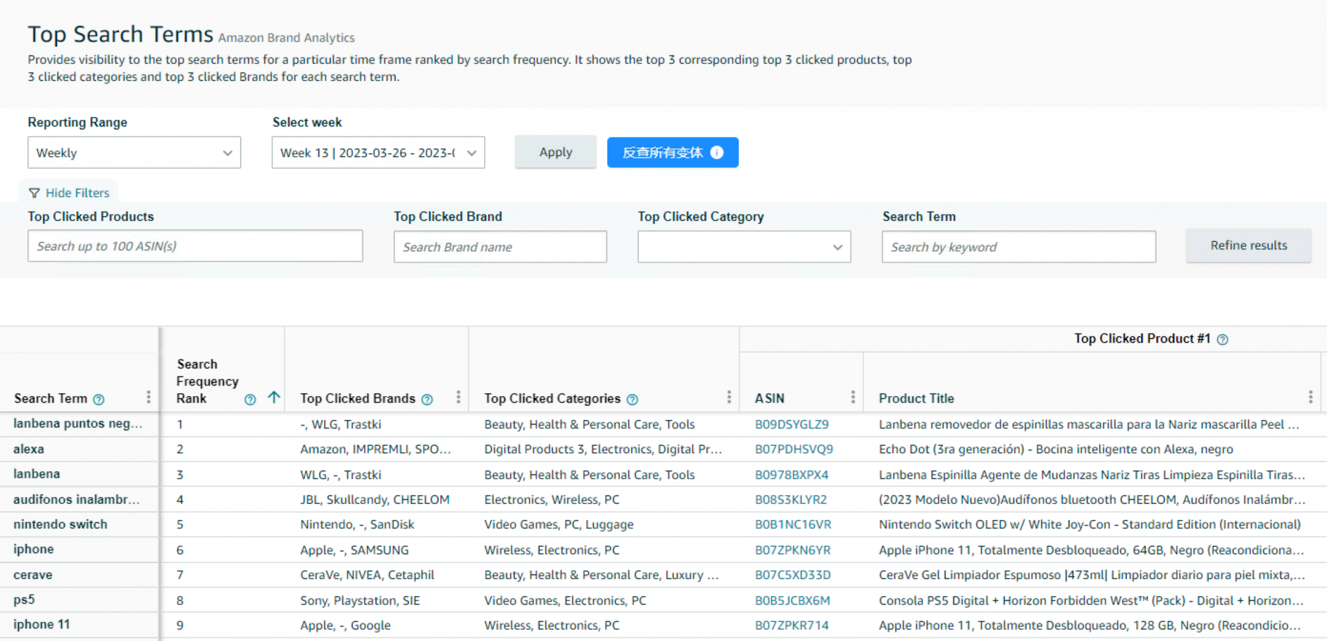
Task: Click help icon next to Top Clicked Brands
Action: click(427, 399)
